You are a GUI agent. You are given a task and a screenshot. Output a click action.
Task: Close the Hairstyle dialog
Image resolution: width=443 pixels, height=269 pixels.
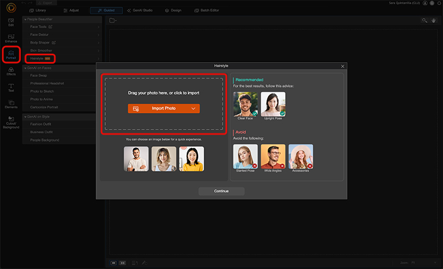(x=343, y=66)
